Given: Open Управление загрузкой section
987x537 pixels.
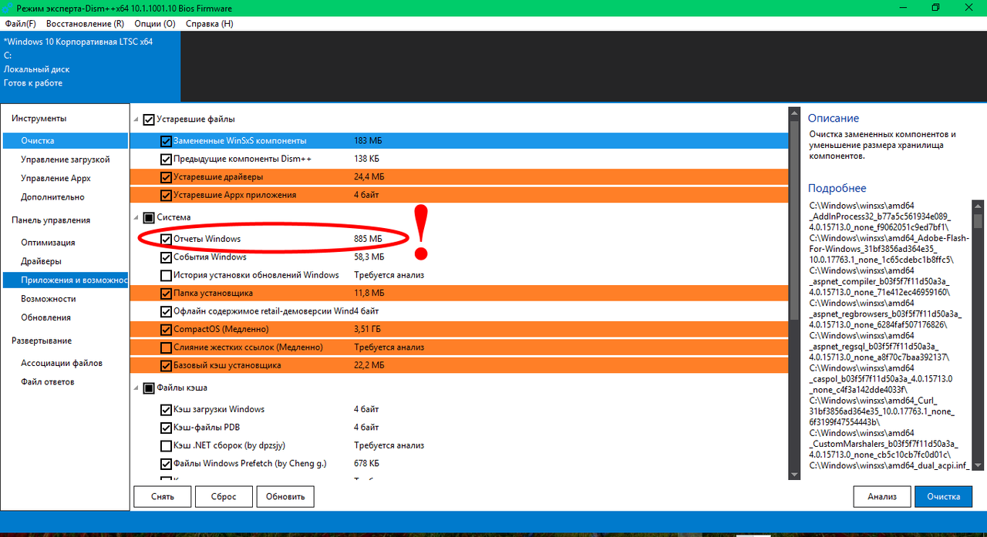Looking at the screenshot, I should pos(65,159).
